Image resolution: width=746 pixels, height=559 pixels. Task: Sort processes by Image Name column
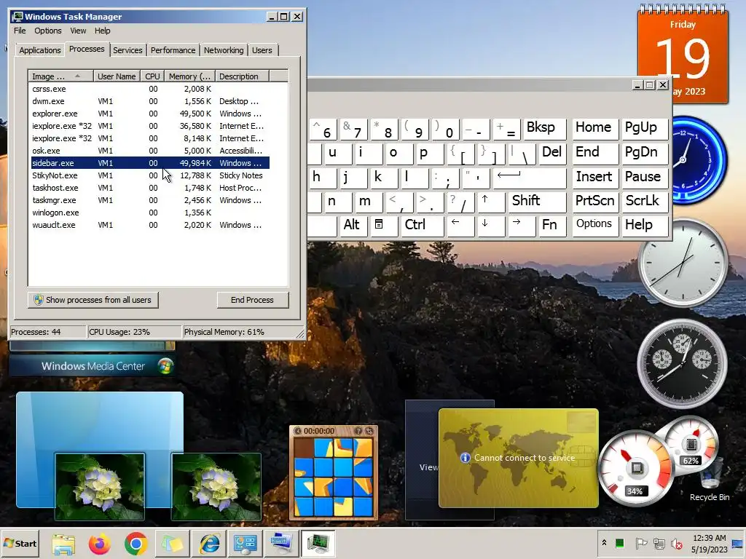60,76
